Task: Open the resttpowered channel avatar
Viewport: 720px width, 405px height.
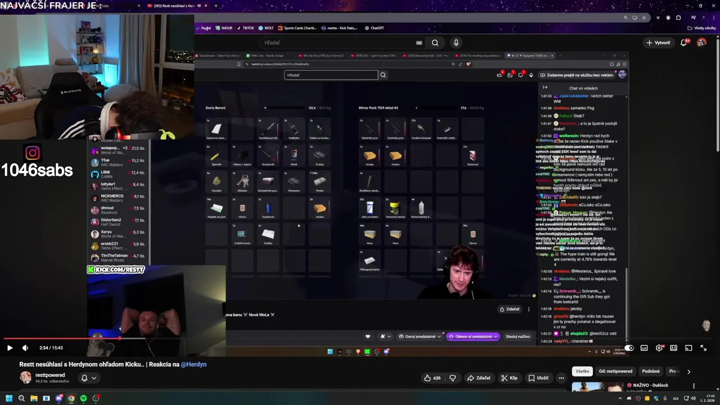Action: click(26, 378)
